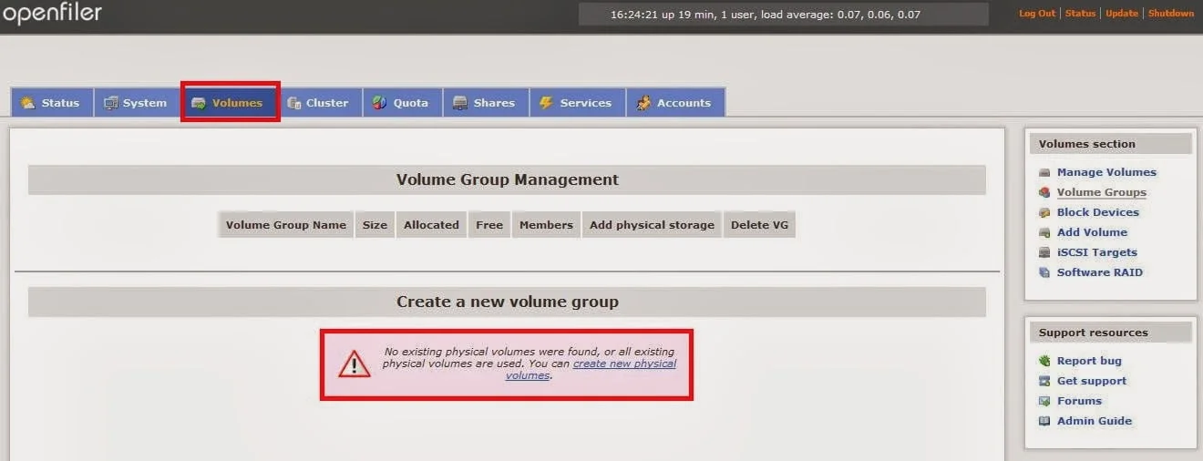Image resolution: width=1203 pixels, height=461 pixels.
Task: Click the Manage Volumes sidebar icon
Action: [x=1044, y=172]
